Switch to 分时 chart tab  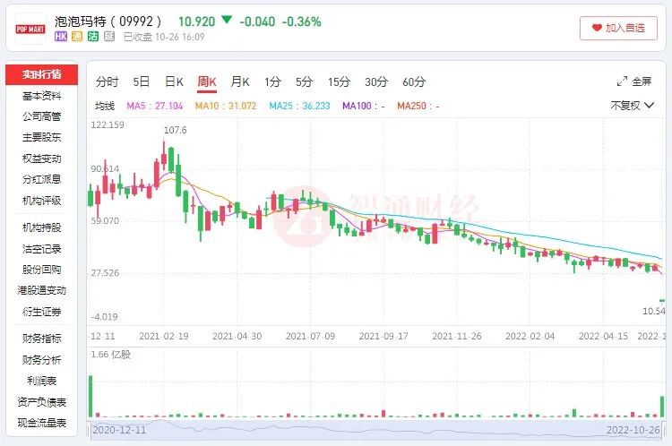(108, 81)
